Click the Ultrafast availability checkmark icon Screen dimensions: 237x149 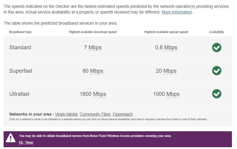coord(217,94)
